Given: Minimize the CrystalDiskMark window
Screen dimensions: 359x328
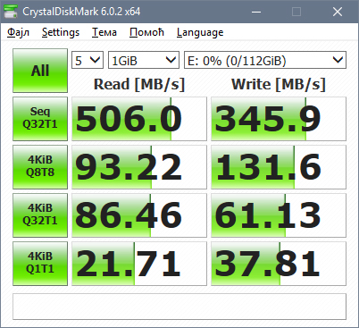Looking at the screenshot, I should point(256,12).
